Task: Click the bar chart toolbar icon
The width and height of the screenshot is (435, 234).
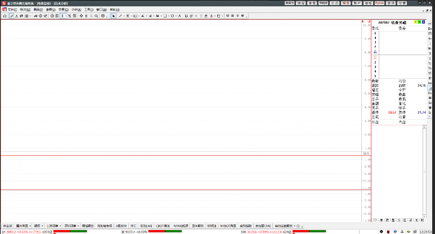Action: coord(35,16)
